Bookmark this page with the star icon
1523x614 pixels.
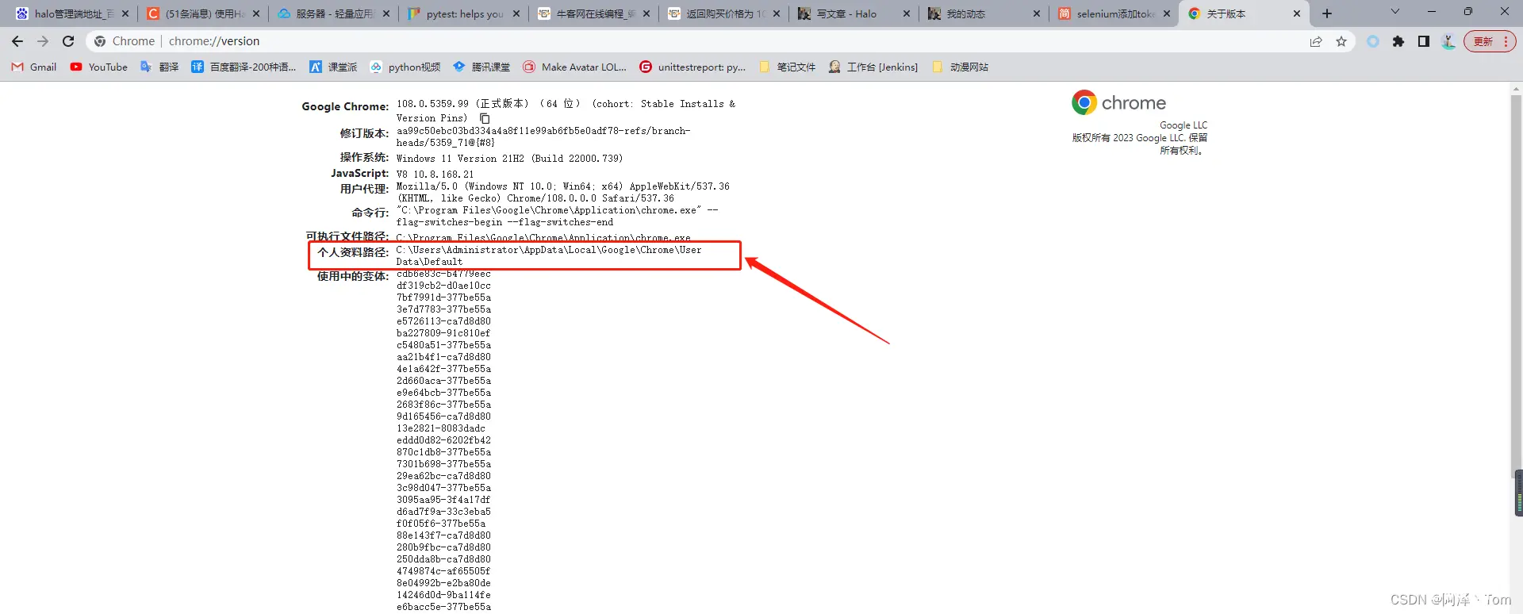click(1341, 41)
